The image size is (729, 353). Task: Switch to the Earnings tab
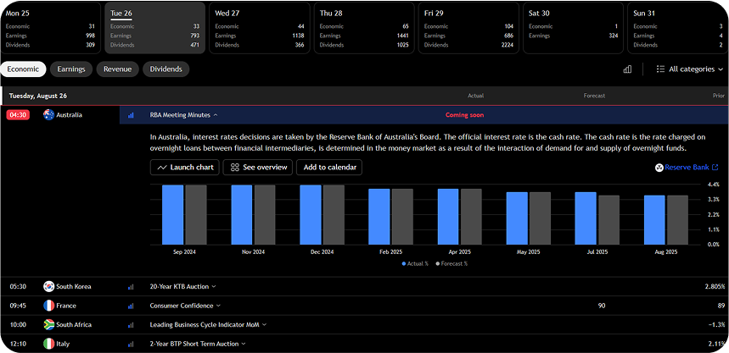point(71,69)
